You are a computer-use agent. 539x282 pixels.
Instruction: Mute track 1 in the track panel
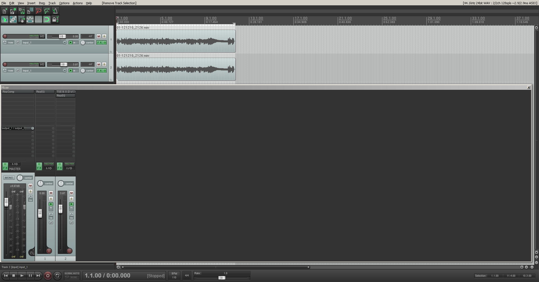tap(99, 36)
